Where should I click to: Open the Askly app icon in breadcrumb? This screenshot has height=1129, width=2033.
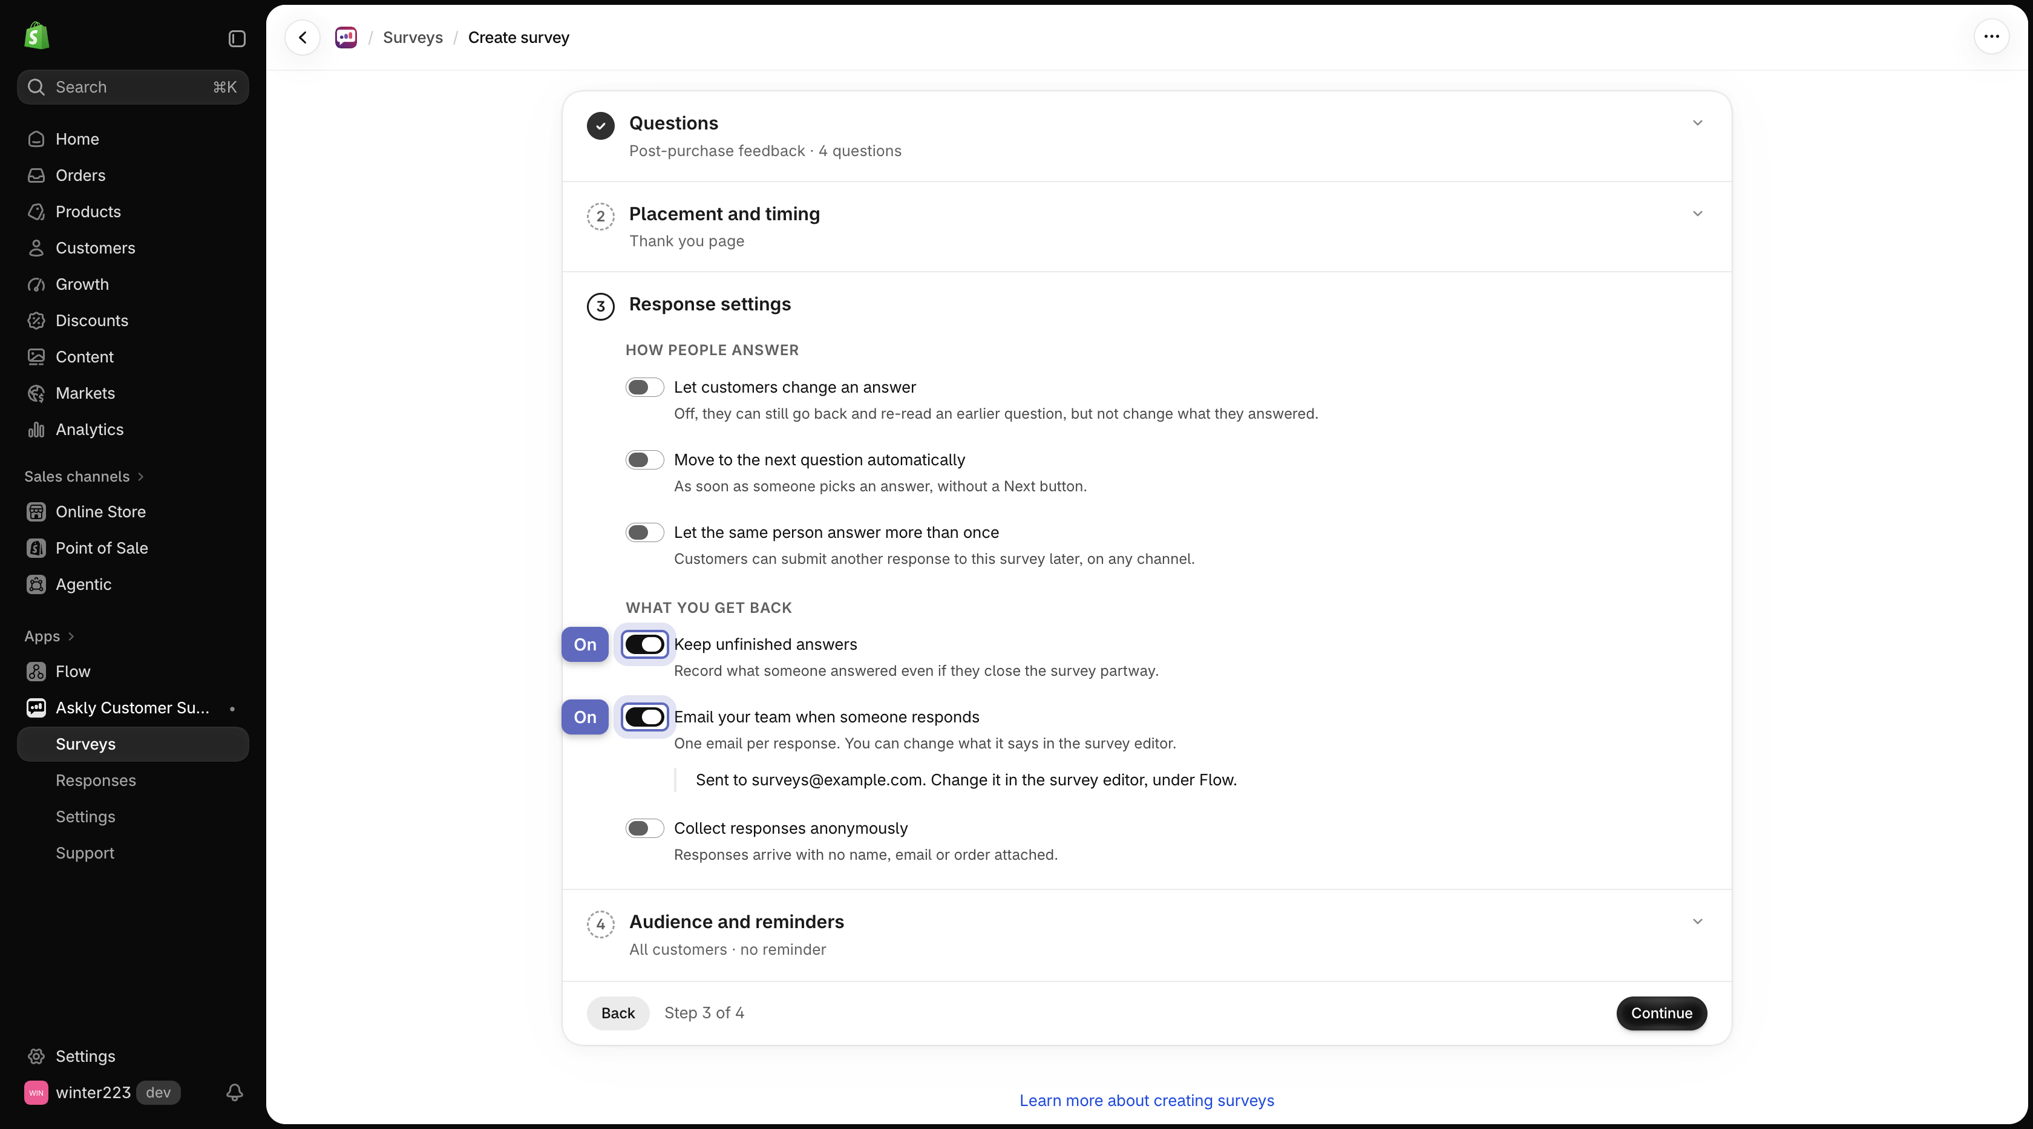tap(345, 37)
